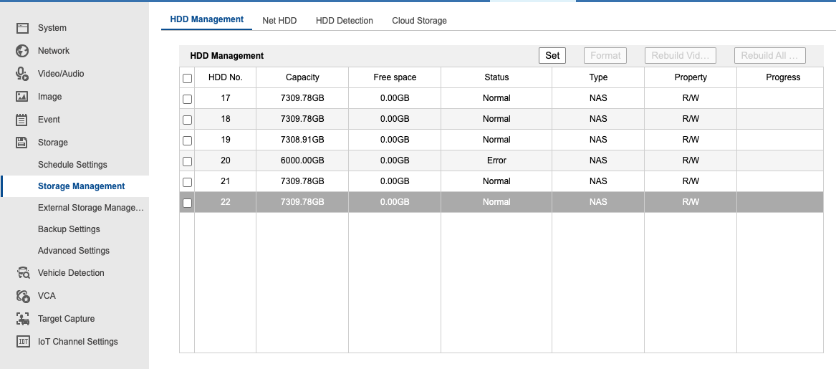Switch to the Net HDD tab
836x369 pixels.
pos(279,21)
